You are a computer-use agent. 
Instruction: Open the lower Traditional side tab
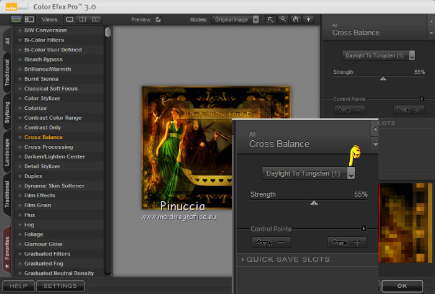(x=7, y=194)
